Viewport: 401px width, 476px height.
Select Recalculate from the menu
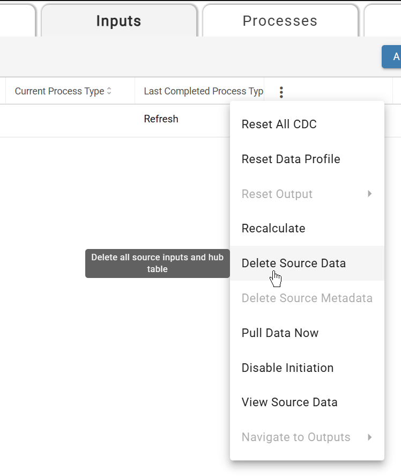273,228
